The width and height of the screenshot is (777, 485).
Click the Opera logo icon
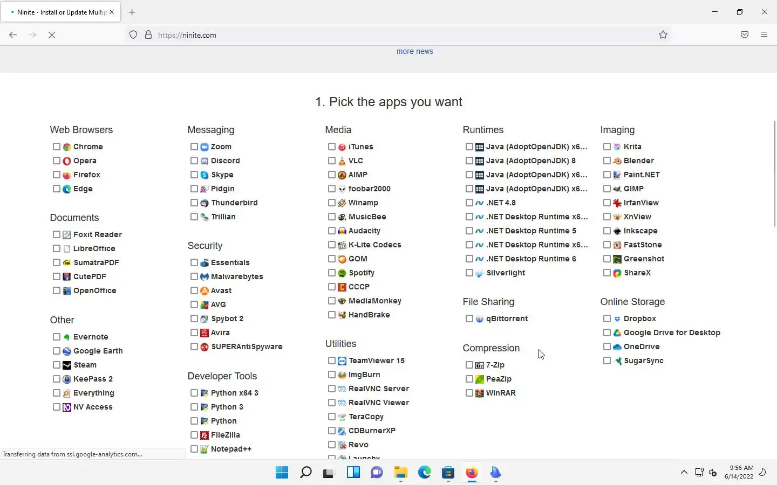[67, 161]
